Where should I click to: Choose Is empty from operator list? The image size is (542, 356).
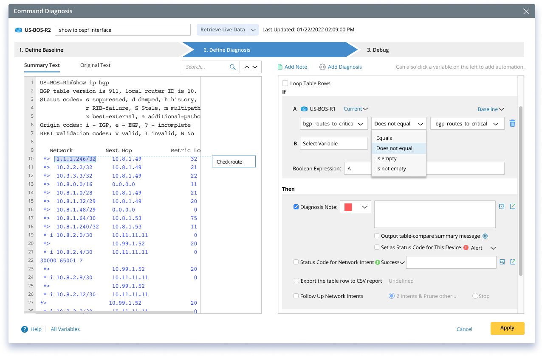[x=398, y=159]
